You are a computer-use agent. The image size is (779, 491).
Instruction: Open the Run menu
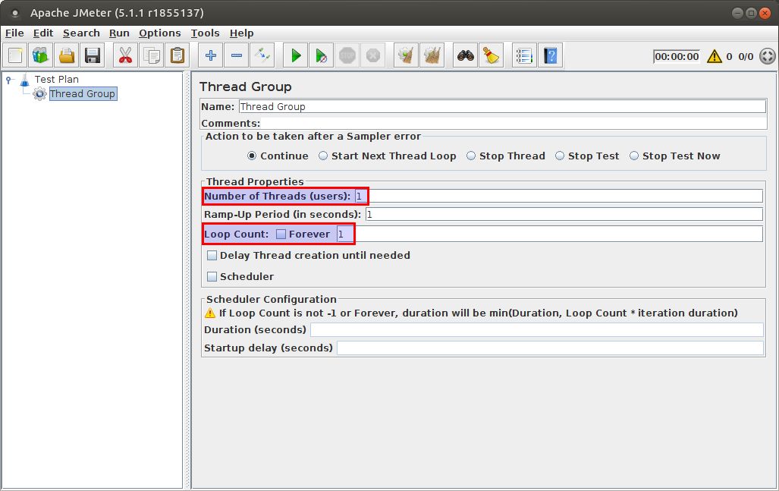click(x=119, y=33)
